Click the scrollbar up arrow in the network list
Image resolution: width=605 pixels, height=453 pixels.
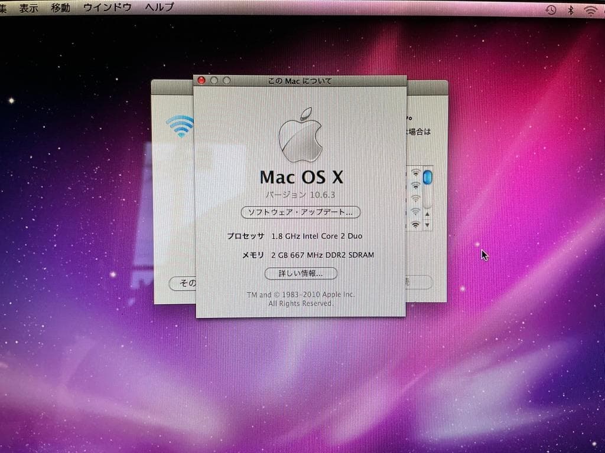tap(427, 214)
